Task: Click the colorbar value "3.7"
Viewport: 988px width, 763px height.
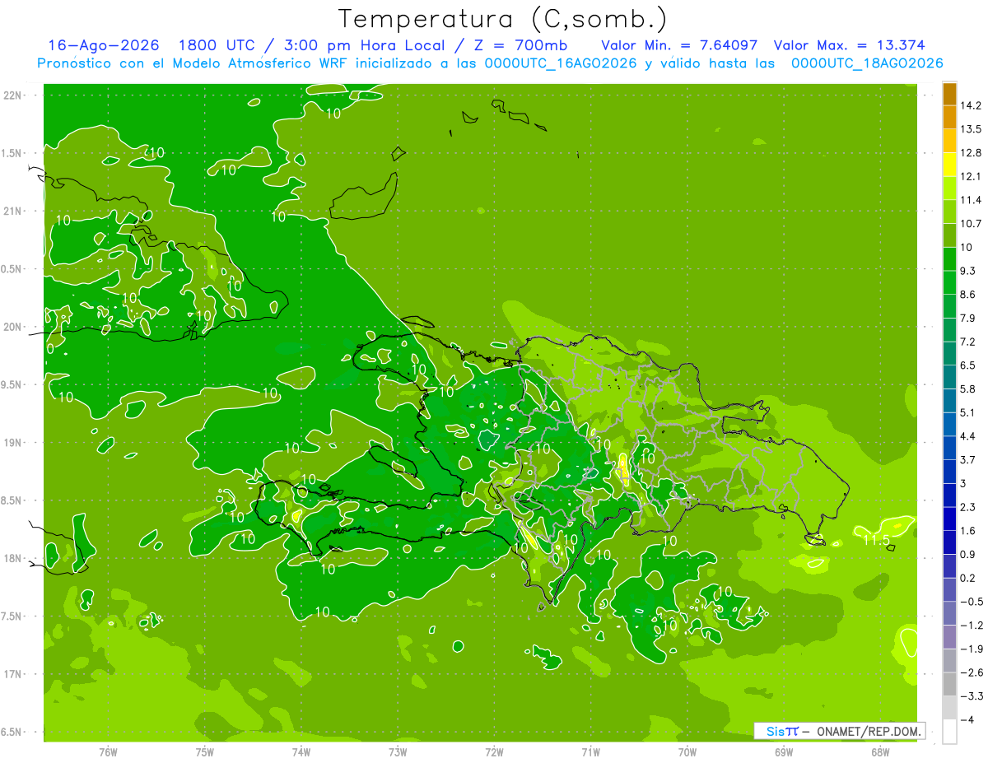Action: (968, 459)
